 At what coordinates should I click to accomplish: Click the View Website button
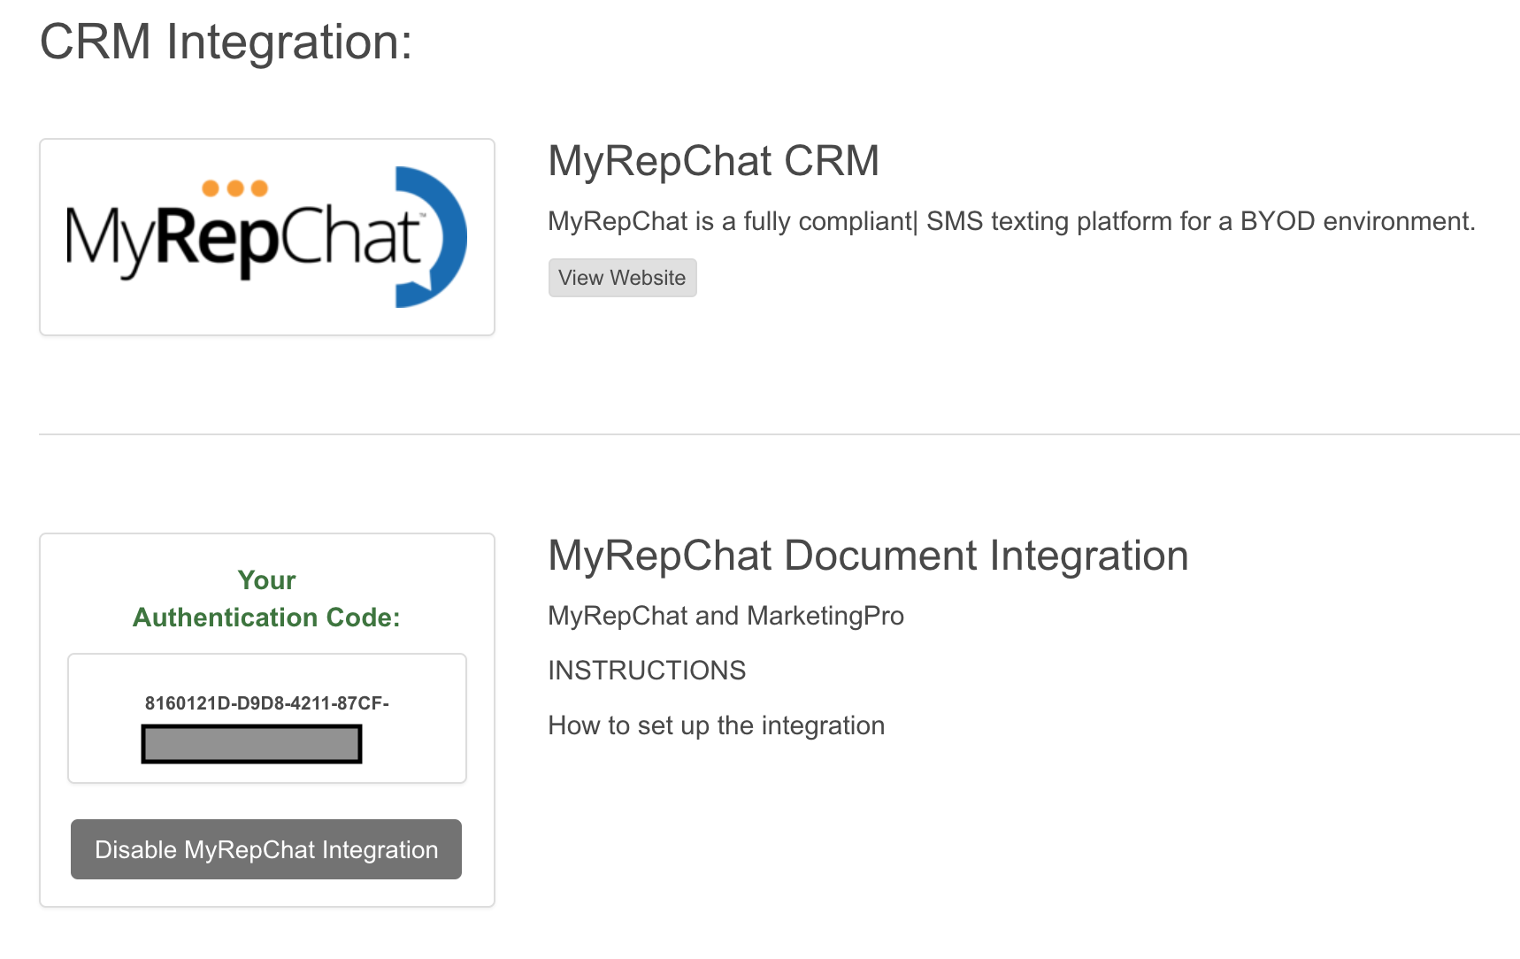(622, 278)
